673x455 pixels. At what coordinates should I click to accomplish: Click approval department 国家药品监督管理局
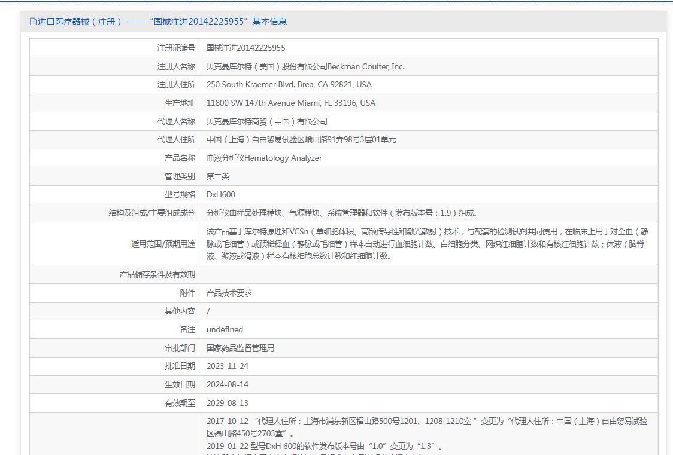[240, 348]
